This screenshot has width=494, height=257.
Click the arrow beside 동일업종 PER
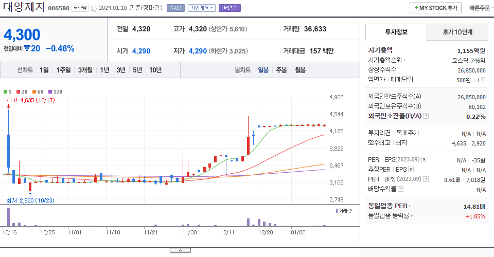tap(410, 206)
